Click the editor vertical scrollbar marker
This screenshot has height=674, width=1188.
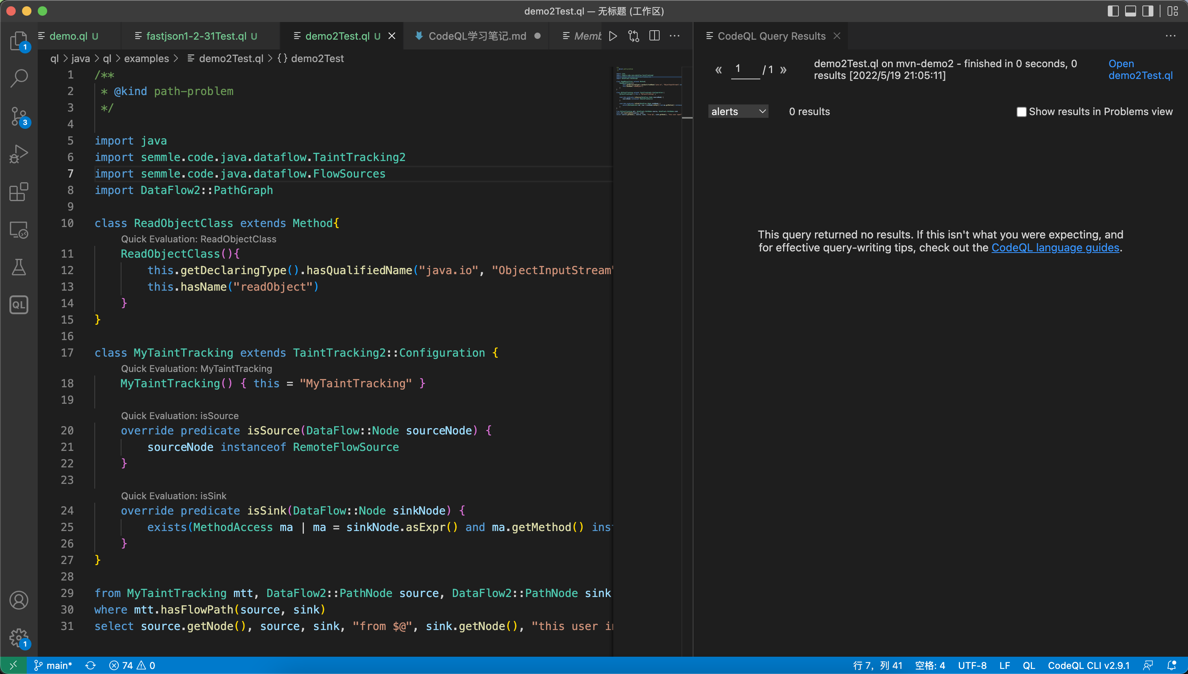point(687,117)
